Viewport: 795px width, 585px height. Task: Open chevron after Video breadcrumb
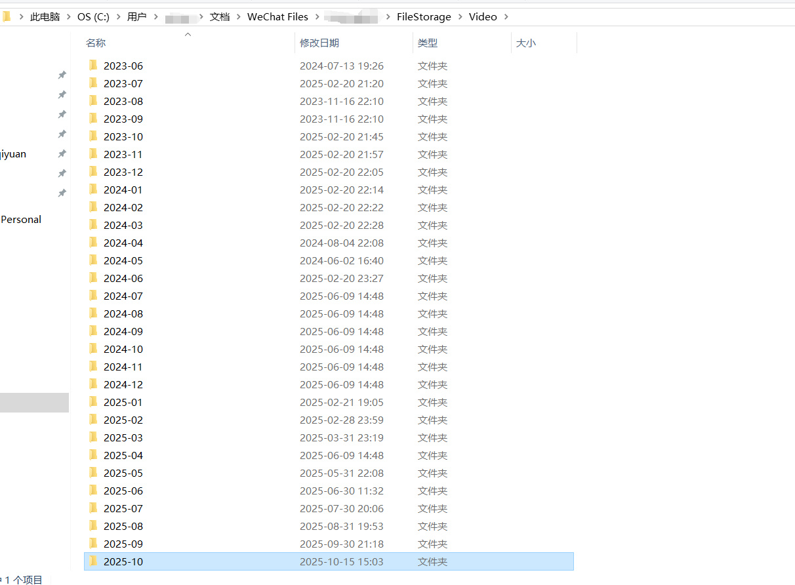506,17
